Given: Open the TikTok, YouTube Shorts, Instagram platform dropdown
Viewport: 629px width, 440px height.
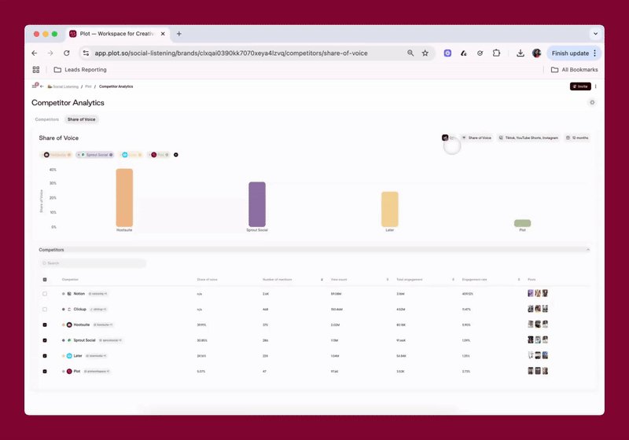Looking at the screenshot, I should click(x=528, y=137).
